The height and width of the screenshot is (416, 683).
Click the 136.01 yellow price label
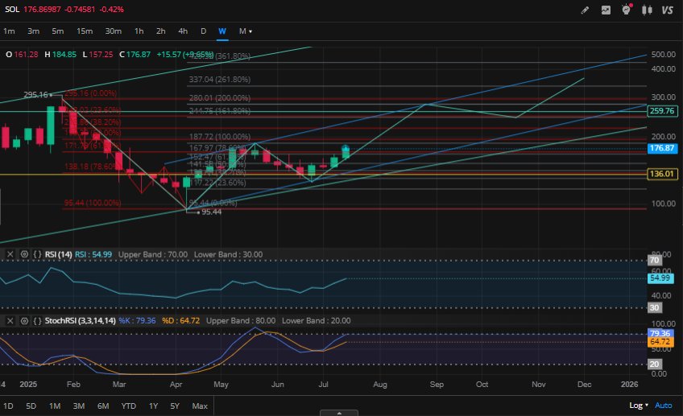click(x=662, y=174)
